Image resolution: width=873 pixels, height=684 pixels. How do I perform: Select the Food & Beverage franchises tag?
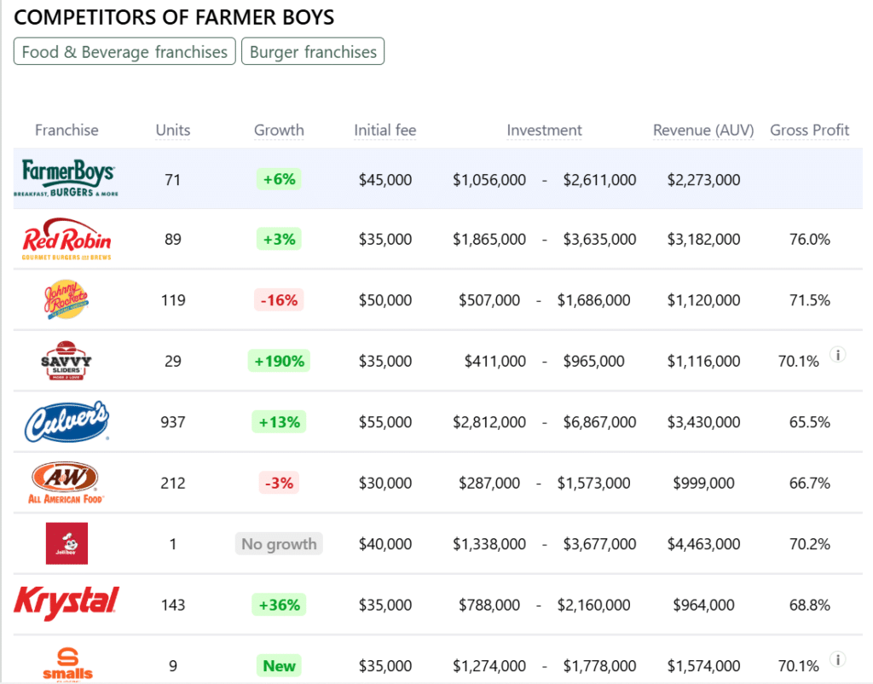click(124, 51)
